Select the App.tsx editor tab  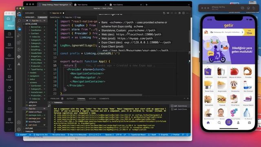coord(57,13)
